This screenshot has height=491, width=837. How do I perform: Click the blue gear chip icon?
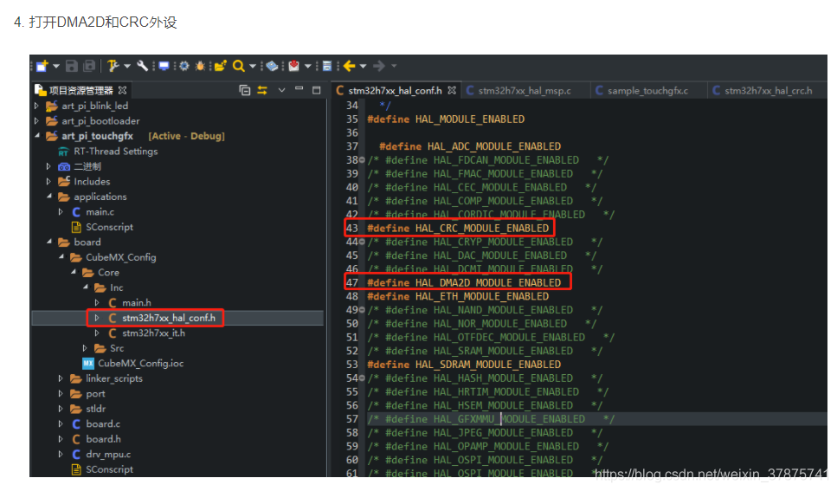[184, 66]
